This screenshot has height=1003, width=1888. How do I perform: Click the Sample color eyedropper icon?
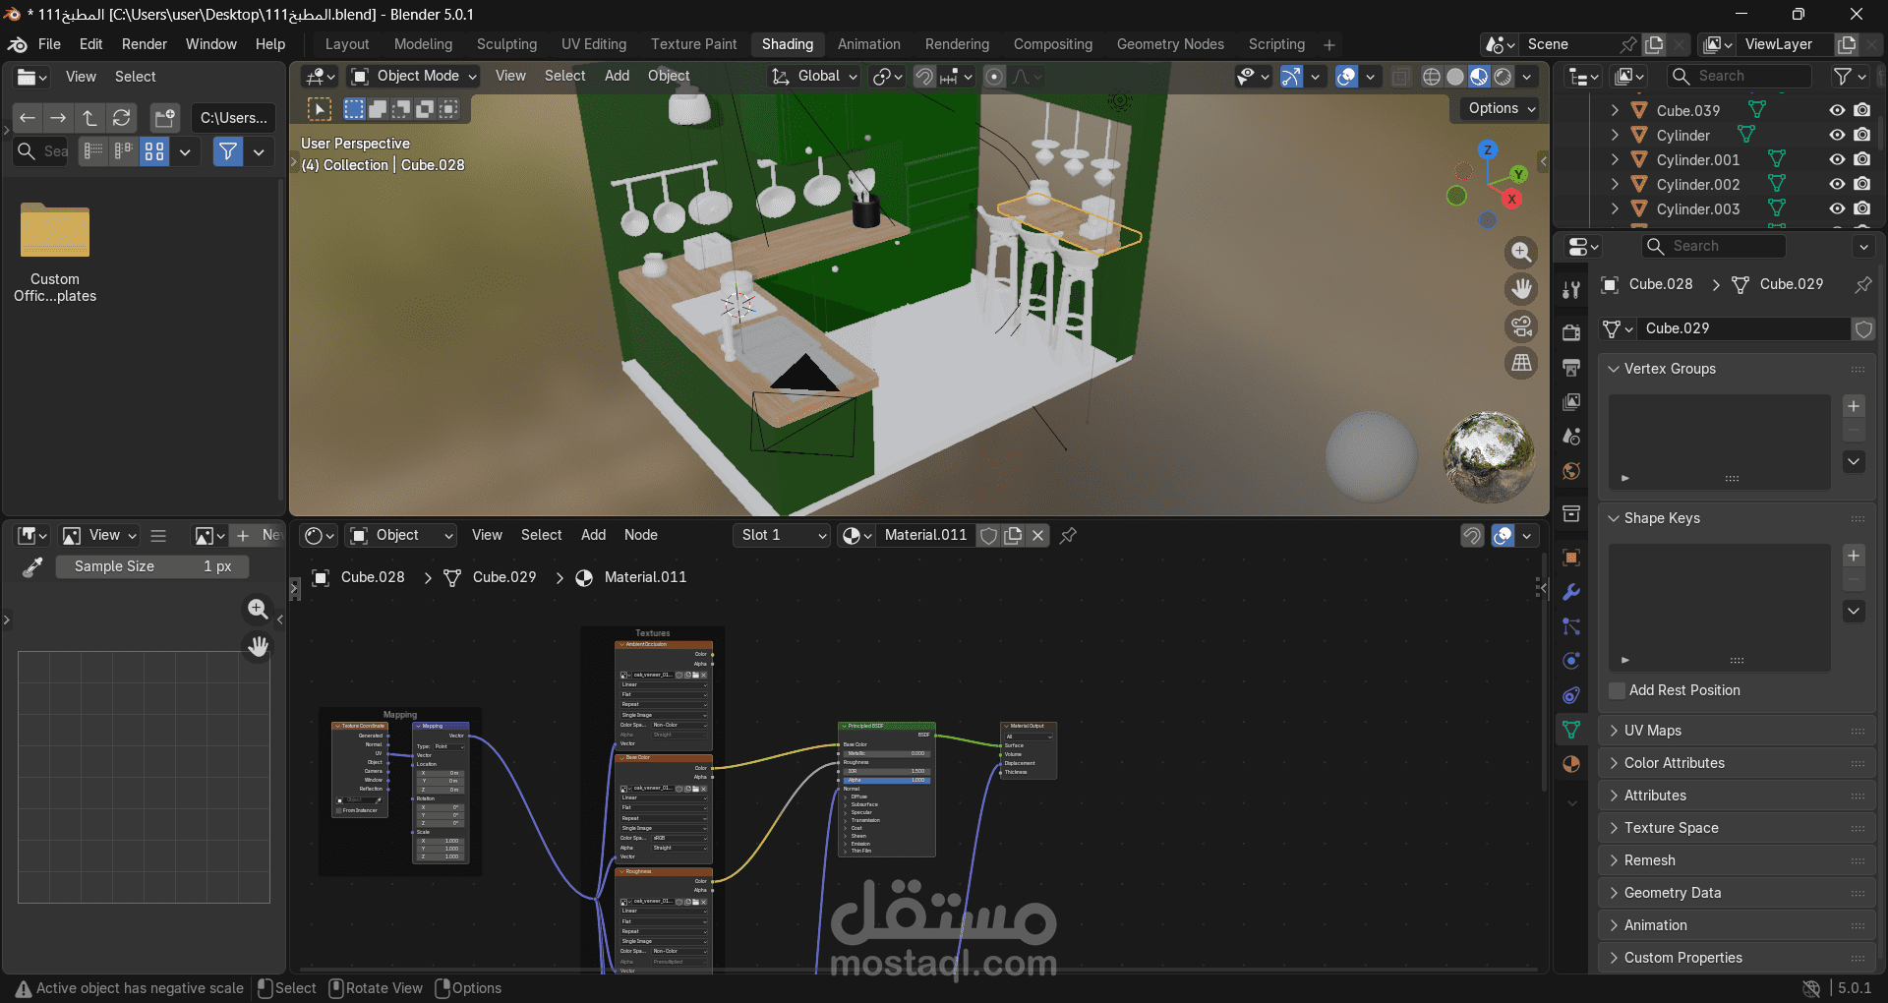32,566
